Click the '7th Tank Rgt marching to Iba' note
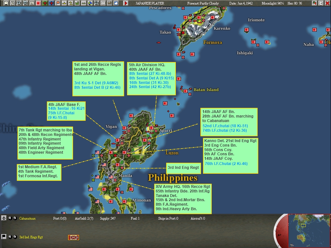Image resolution: width=331 pixels, height=248 pixels. 45,143
